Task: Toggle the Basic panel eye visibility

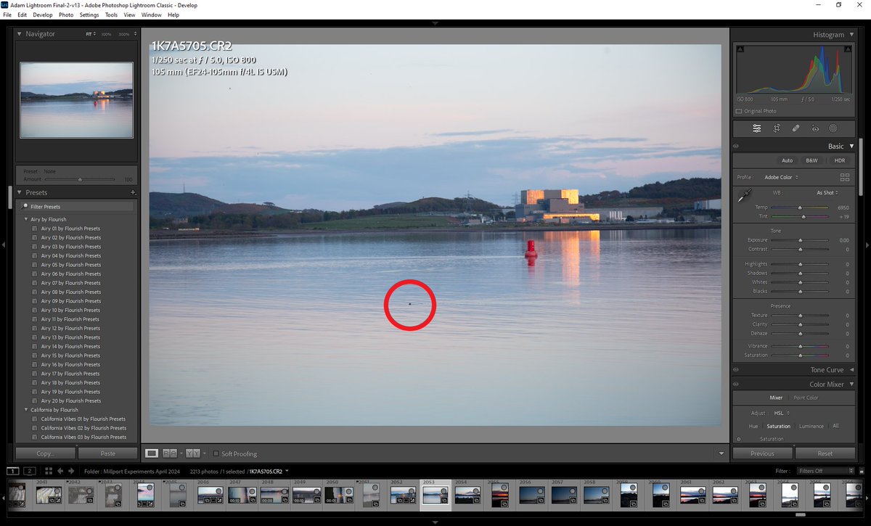Action: coord(736,147)
